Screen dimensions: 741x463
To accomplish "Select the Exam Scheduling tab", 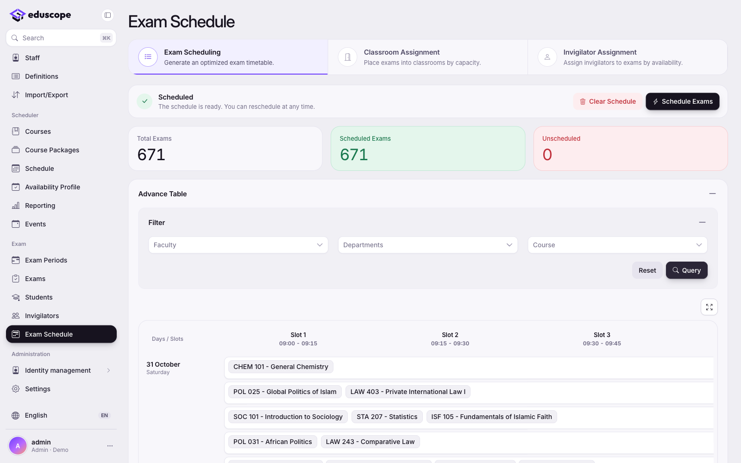I will [x=228, y=57].
